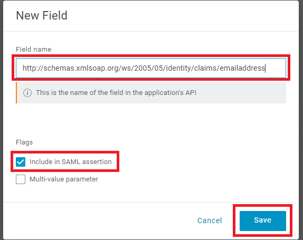Click the 'Field name' label
Viewport: 303px width, 240px height.
pos(34,50)
